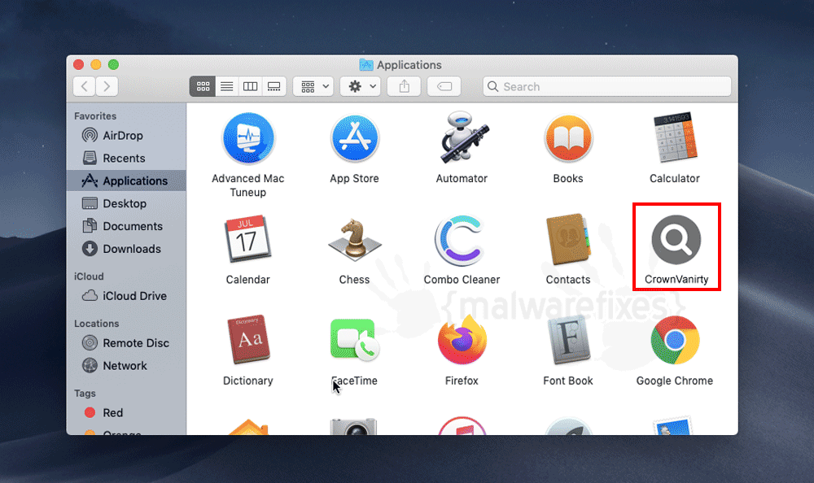The width and height of the screenshot is (814, 483).
Task: Click the "Locations" sidebar section header
Action: [x=97, y=323]
